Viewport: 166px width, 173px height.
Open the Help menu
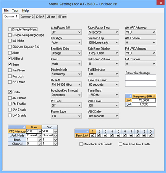pyautogui.click(x=25, y=10)
